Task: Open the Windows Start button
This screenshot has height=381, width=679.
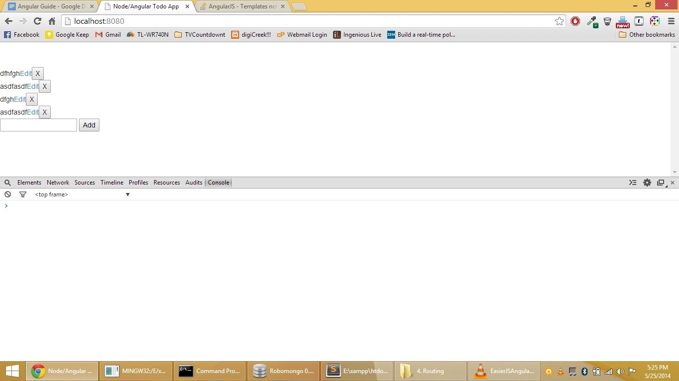Action: pyautogui.click(x=12, y=371)
